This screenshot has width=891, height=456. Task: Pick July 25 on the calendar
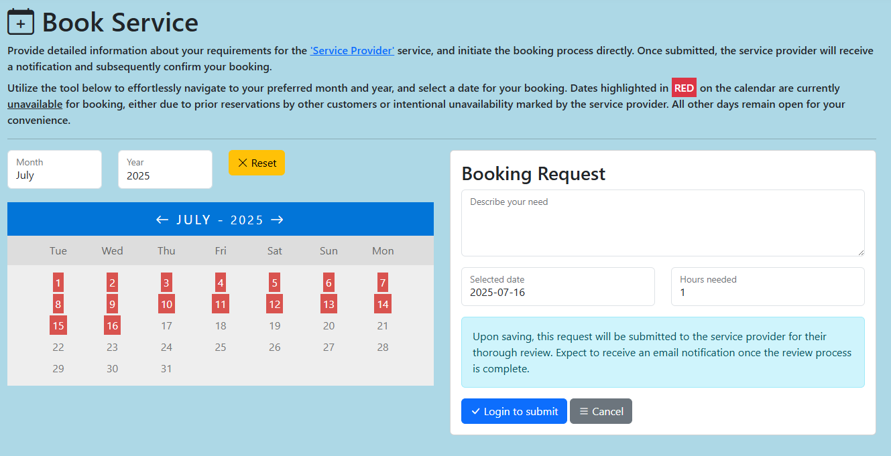(221, 348)
